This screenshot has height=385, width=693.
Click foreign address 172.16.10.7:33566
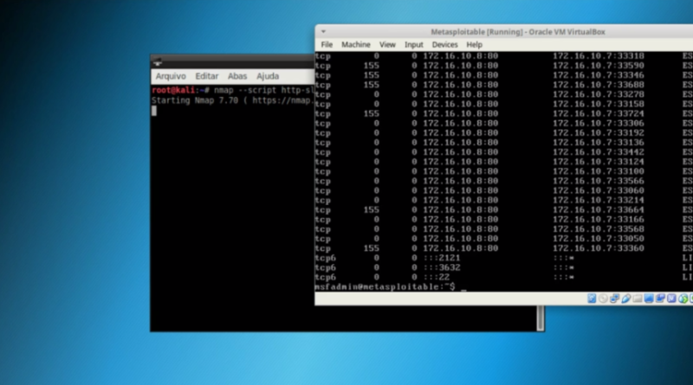(x=599, y=181)
